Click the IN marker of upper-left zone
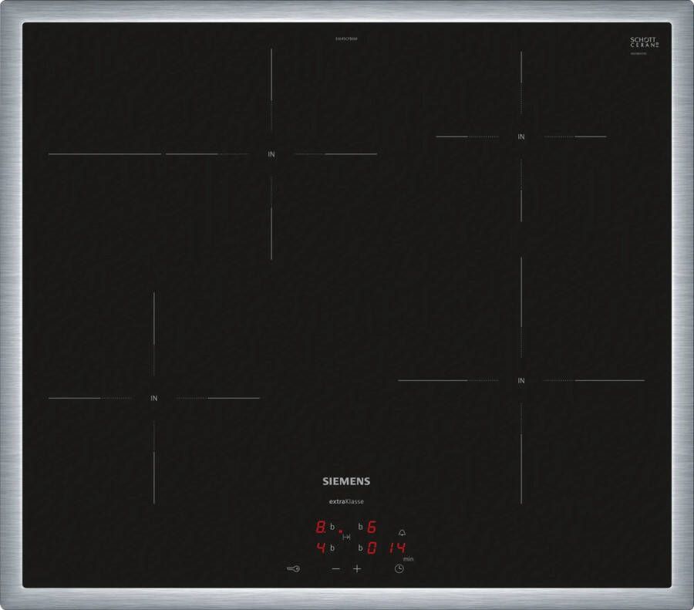694x610 pixels. (x=271, y=154)
